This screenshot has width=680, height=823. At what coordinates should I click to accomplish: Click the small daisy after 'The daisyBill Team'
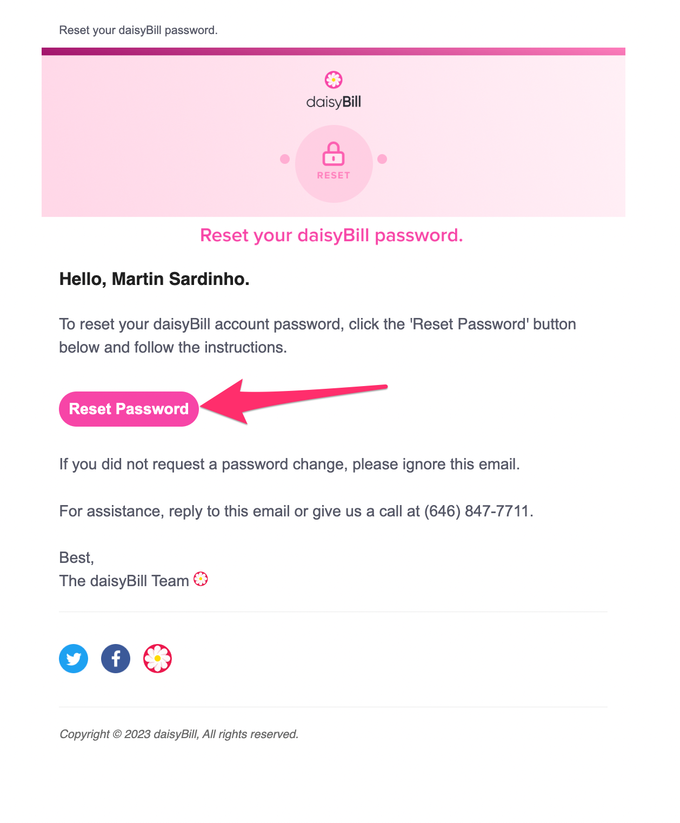pos(201,579)
